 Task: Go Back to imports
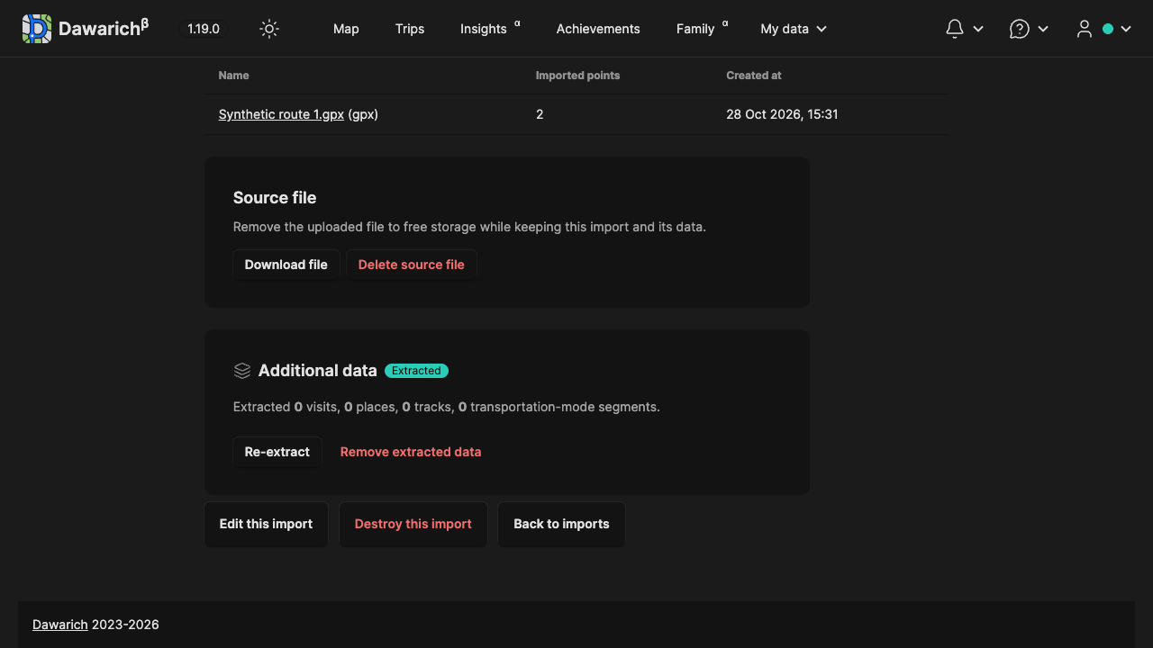point(561,524)
